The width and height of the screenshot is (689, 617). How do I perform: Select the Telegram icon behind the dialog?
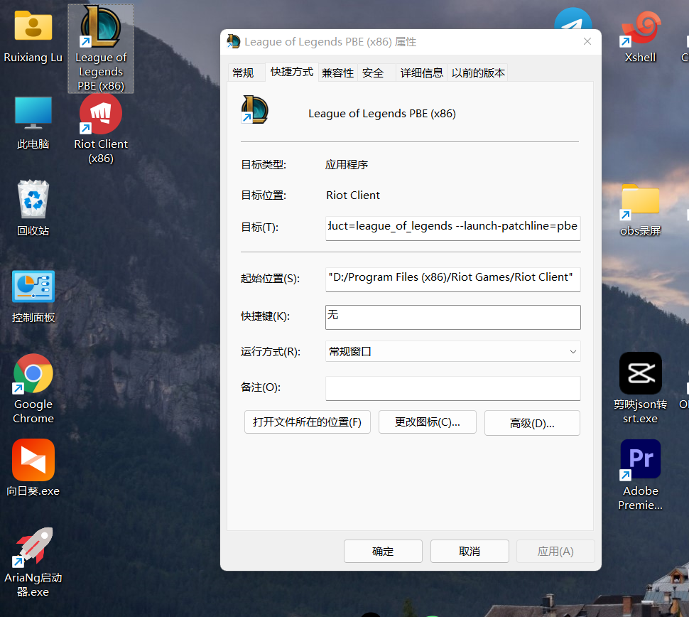pyautogui.click(x=573, y=18)
